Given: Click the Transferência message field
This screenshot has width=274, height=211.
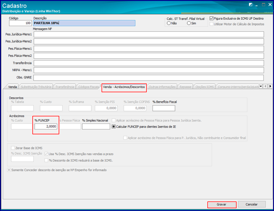Looking at the screenshot, I should tap(149, 63).
